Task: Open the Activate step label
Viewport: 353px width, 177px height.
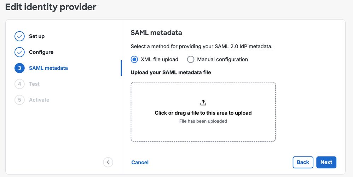Action: click(39, 100)
